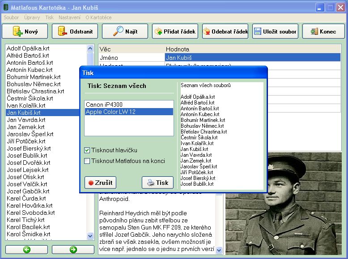This screenshot has height=259, width=348.
Task: Select Antonín Kubec.krt in left list
Action: coord(30,70)
